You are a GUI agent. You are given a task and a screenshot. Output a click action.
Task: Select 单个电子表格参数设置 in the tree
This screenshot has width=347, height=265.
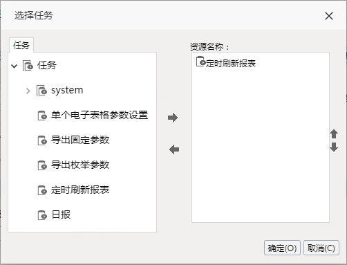coord(100,115)
